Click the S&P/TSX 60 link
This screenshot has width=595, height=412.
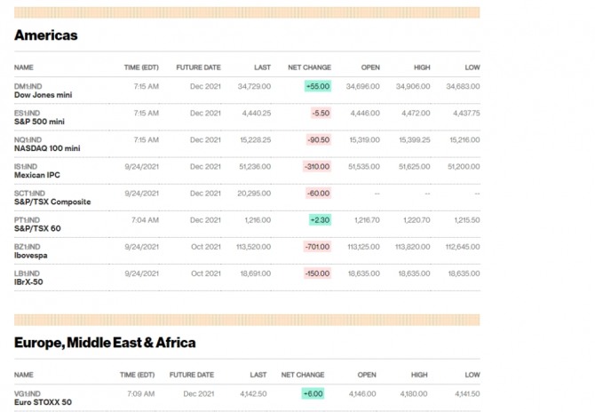tap(36, 228)
